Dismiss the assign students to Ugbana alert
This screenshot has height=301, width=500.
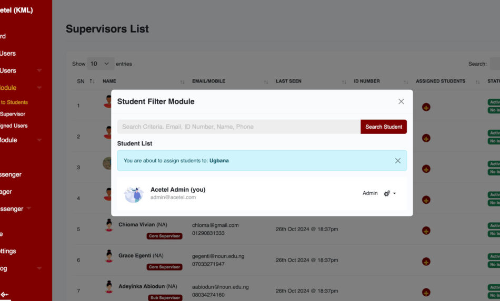[x=397, y=161]
